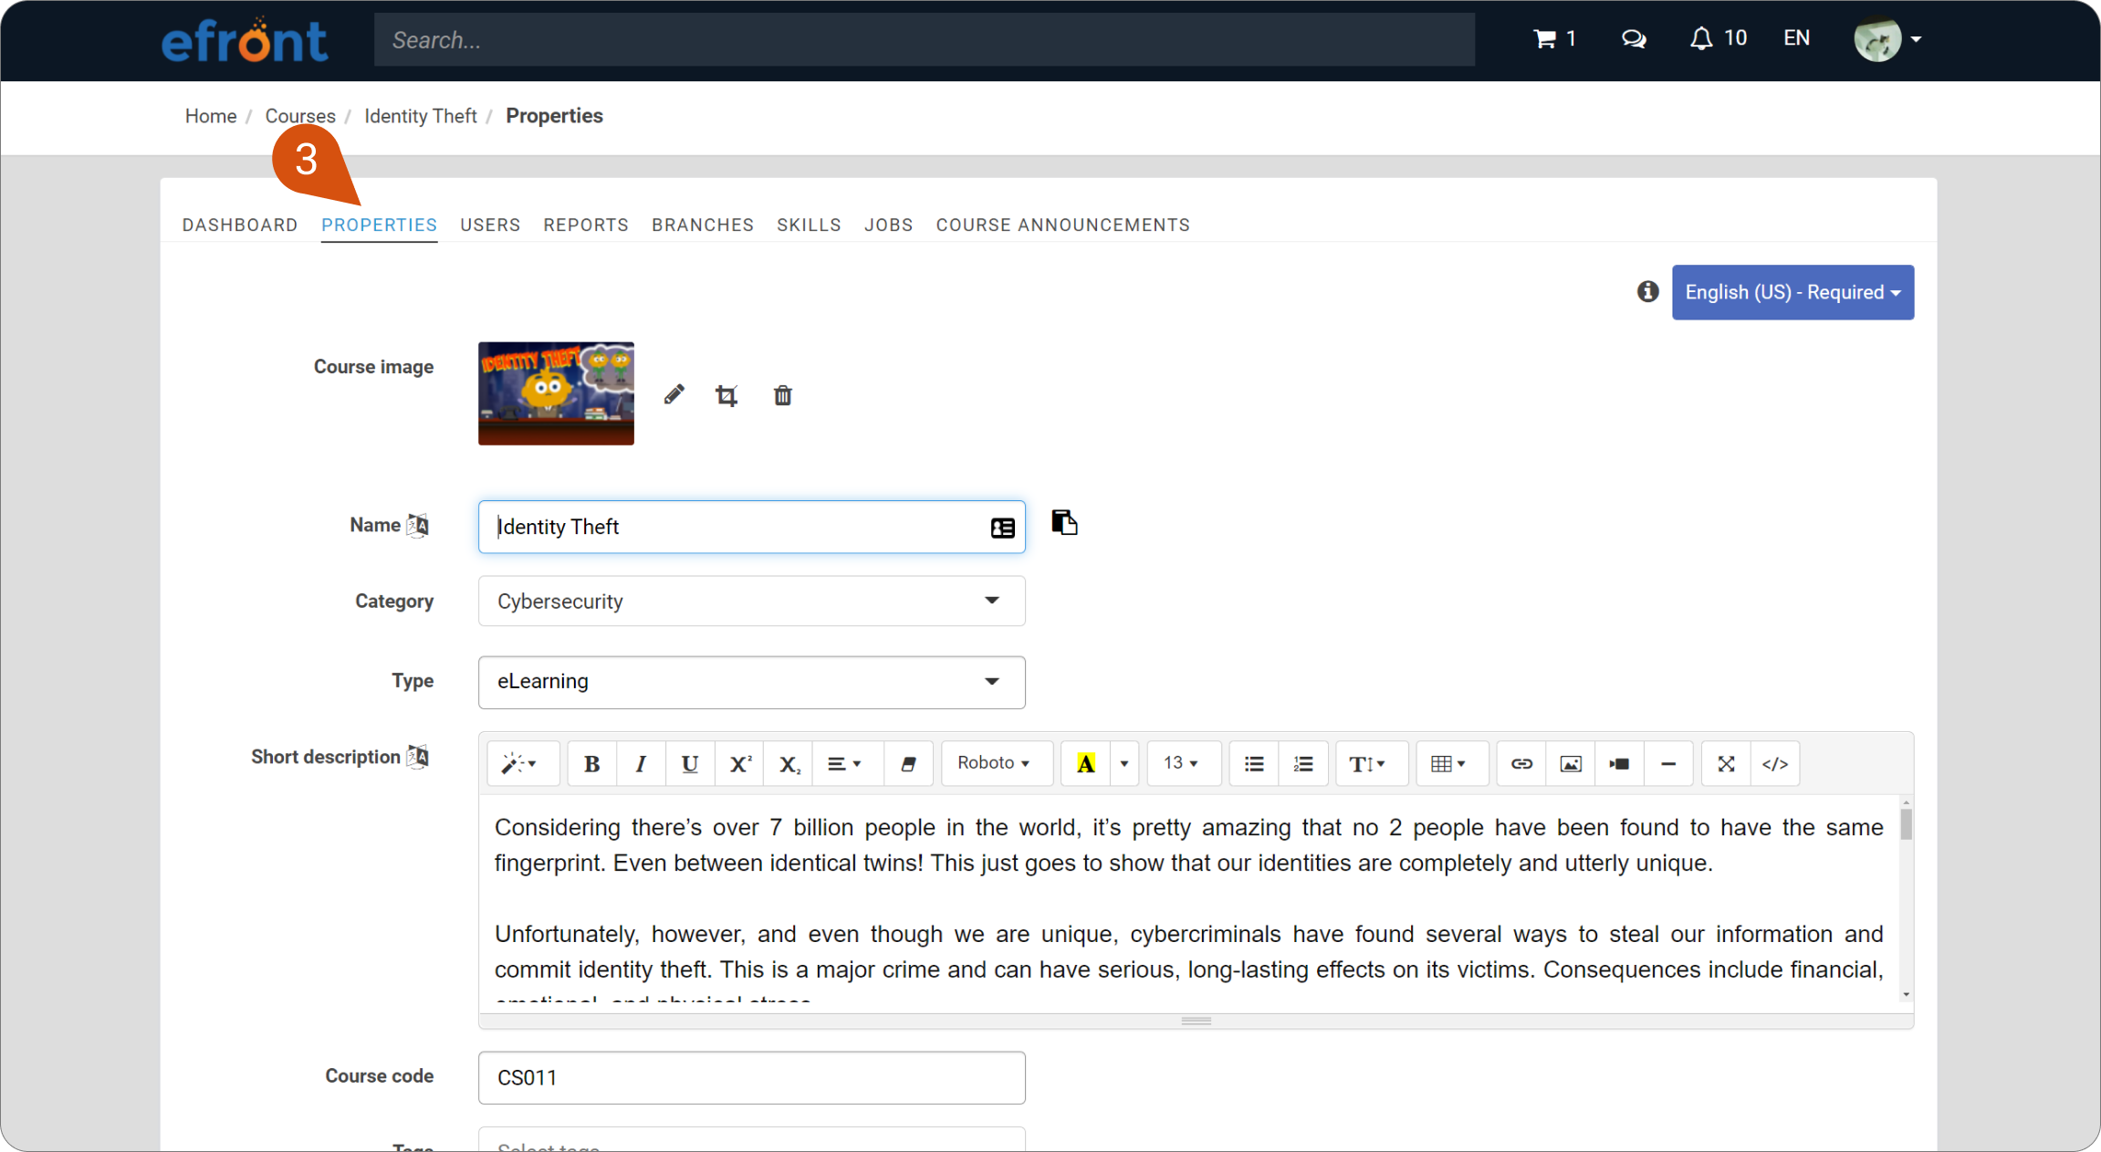Open the Roboto font family dropdown
The image size is (2101, 1152).
pyautogui.click(x=997, y=764)
